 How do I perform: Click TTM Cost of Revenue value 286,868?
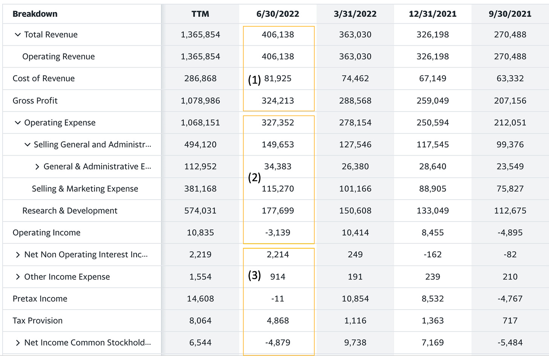tap(200, 78)
